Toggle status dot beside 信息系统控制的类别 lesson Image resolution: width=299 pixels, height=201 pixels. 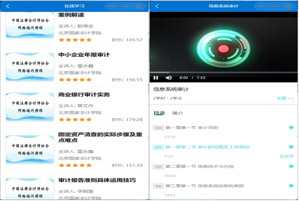click(291, 186)
